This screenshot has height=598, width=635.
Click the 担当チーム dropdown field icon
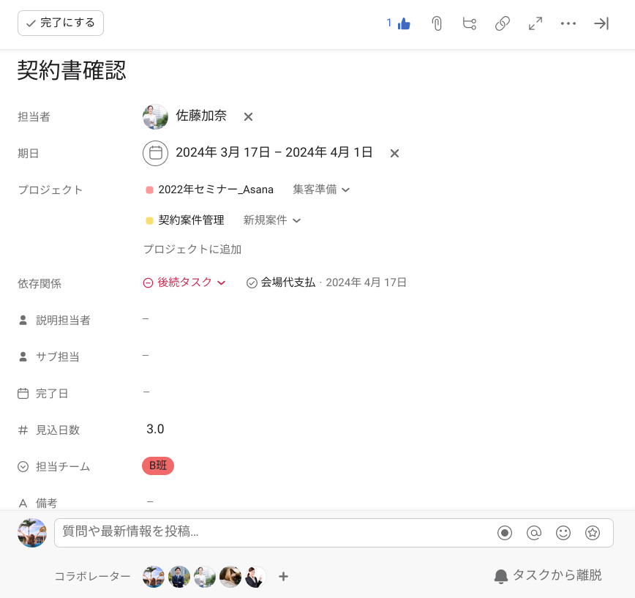(23, 467)
